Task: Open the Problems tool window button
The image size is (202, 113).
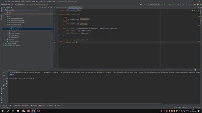Action: tap(25, 106)
